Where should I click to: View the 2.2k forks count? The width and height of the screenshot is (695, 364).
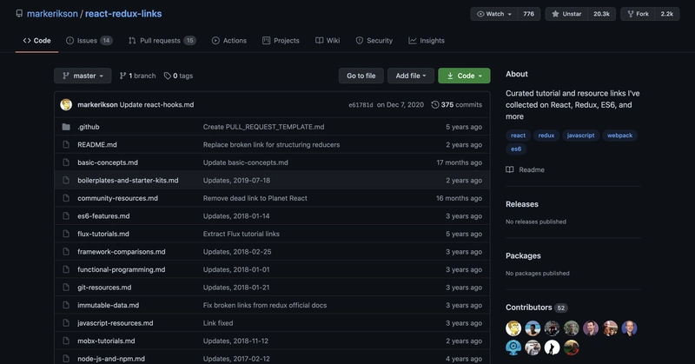tap(666, 14)
